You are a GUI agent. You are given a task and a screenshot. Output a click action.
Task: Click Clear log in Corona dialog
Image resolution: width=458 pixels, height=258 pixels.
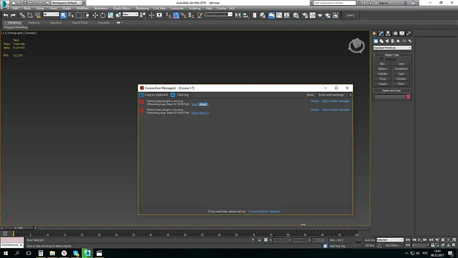[x=180, y=95]
